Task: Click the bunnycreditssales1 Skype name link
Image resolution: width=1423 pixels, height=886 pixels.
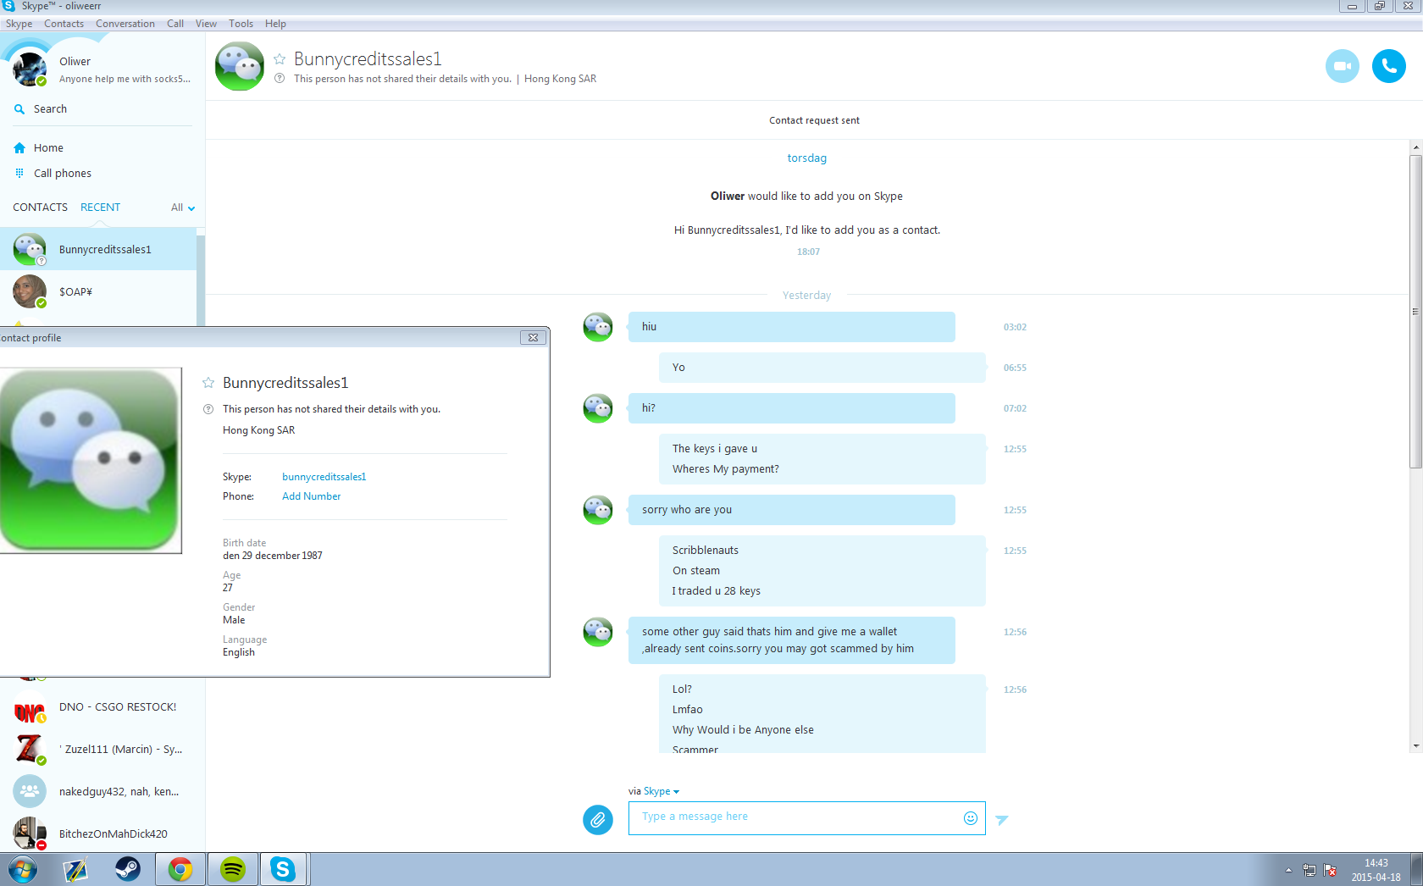Action: click(x=324, y=477)
